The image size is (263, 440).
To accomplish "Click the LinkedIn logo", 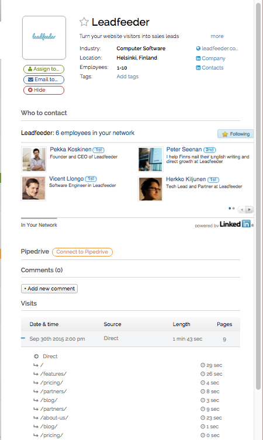I will (x=235, y=224).
